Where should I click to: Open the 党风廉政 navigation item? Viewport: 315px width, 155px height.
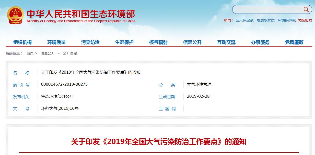point(294,42)
